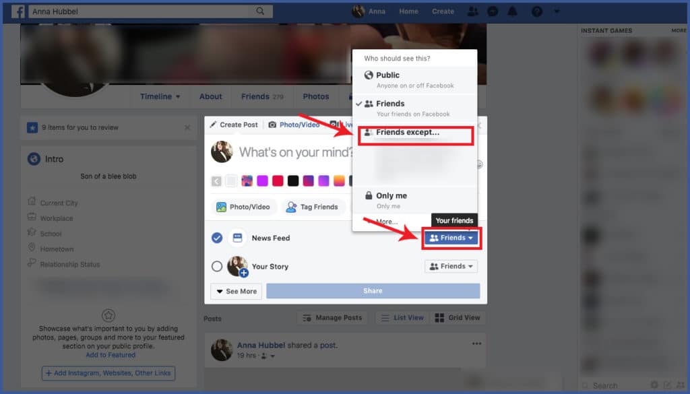690x394 pixels.
Task: Pick the white background swatch
Action: (x=231, y=180)
